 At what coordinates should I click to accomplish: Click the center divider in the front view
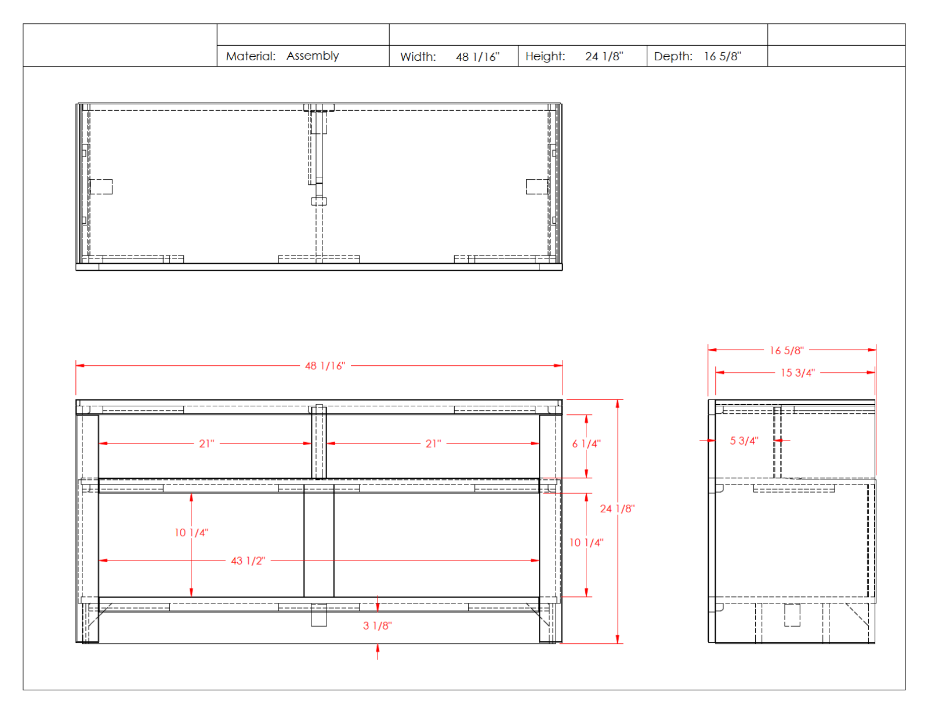click(x=319, y=541)
